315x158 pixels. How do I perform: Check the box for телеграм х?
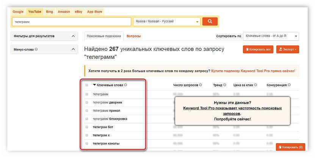pos(87,135)
